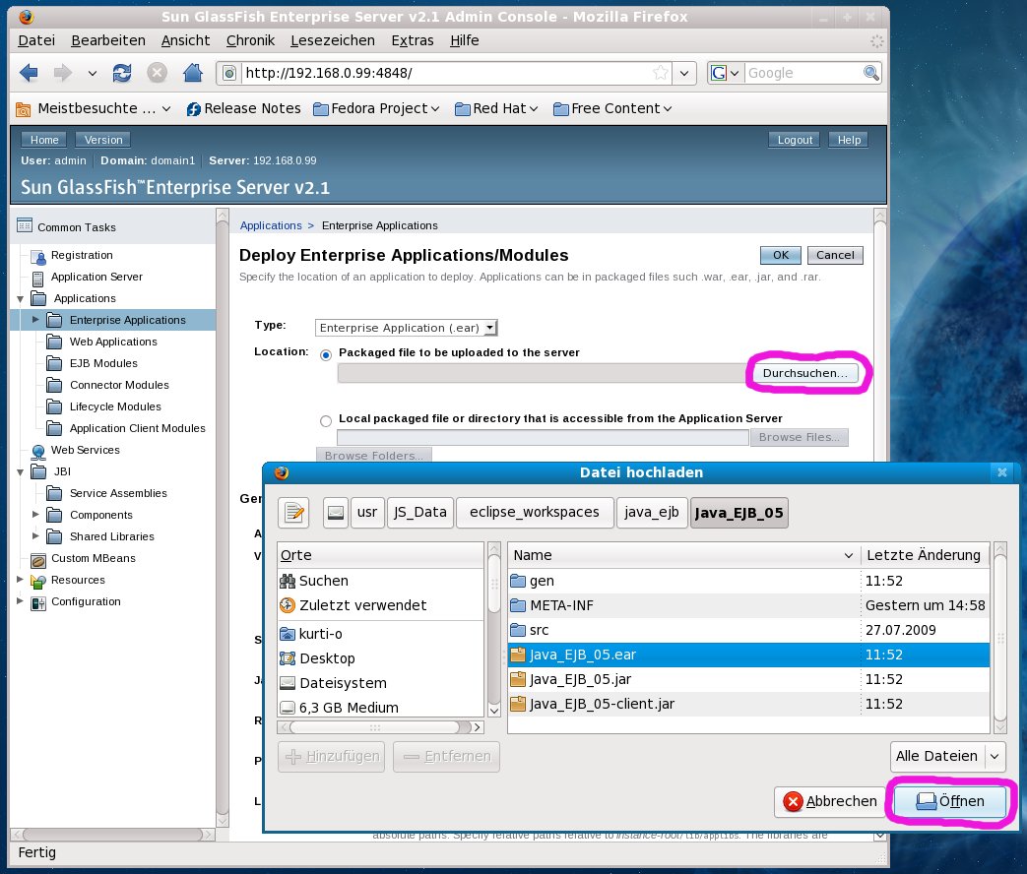Open the 'Alle Dateien' file filter dropdown
Screen dimensions: 1027x874
click(x=947, y=756)
